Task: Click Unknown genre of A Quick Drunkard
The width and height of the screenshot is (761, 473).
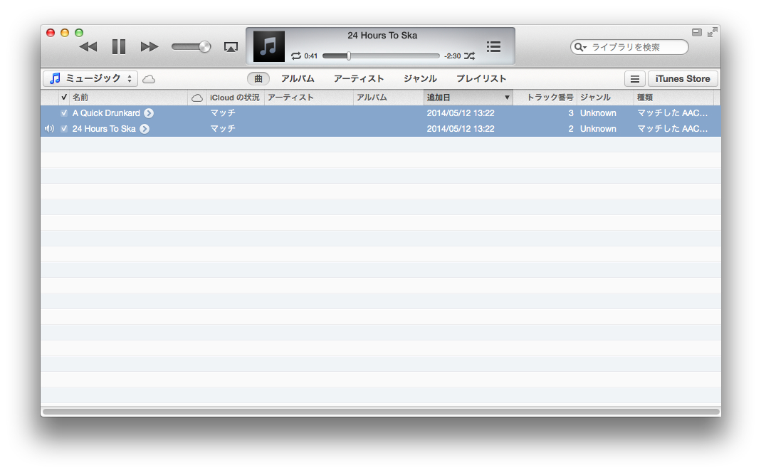Action: coord(598,113)
